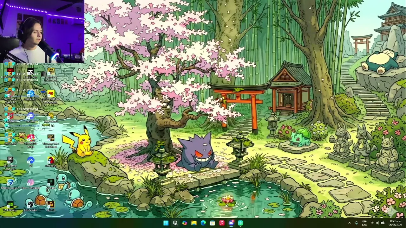The image size is (406, 228).
Task: Launch Microsoft Edge from the taskbar
Action: [x=203, y=223]
